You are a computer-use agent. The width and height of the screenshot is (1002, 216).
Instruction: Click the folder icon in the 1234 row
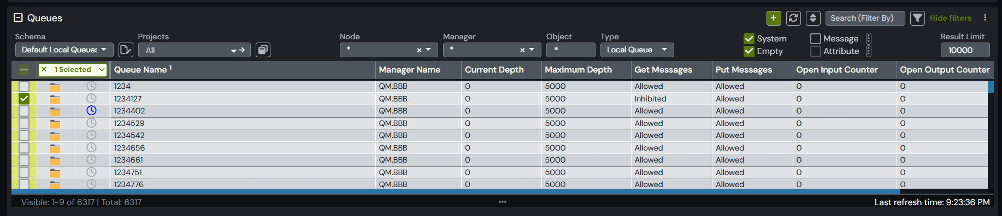click(55, 87)
